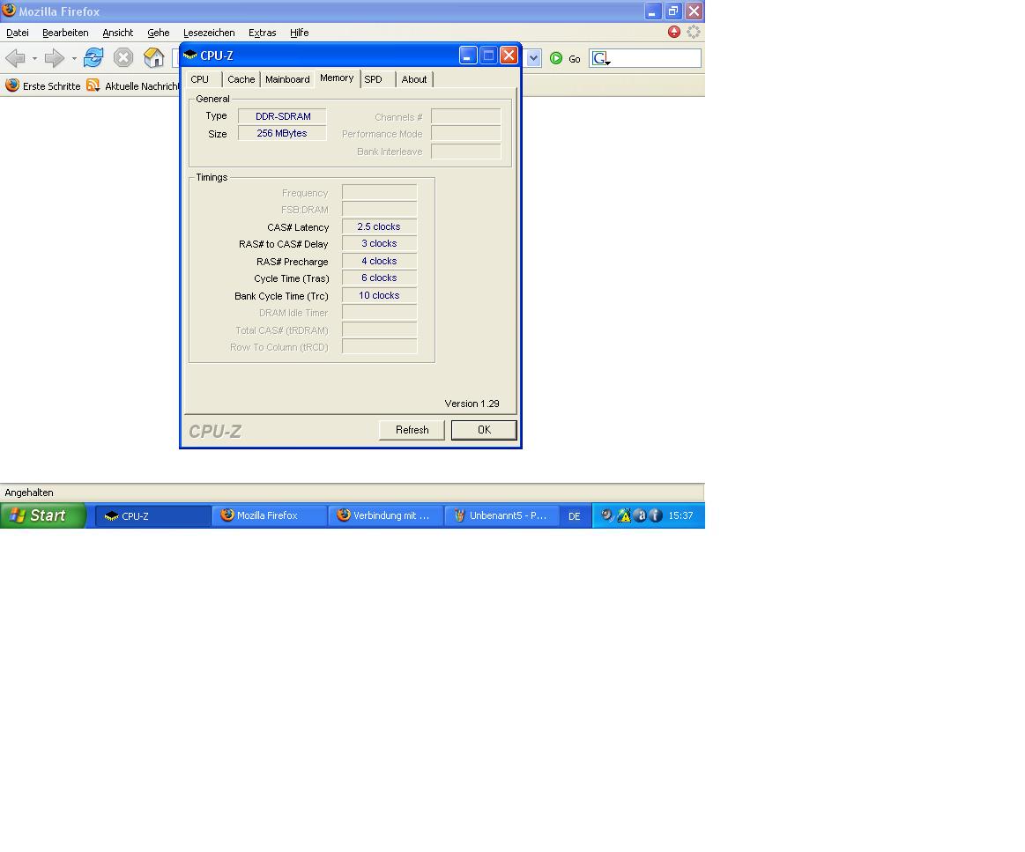Image resolution: width=1025 pixels, height=852 pixels.
Task: Open the Ansicht menu
Action: click(x=118, y=33)
